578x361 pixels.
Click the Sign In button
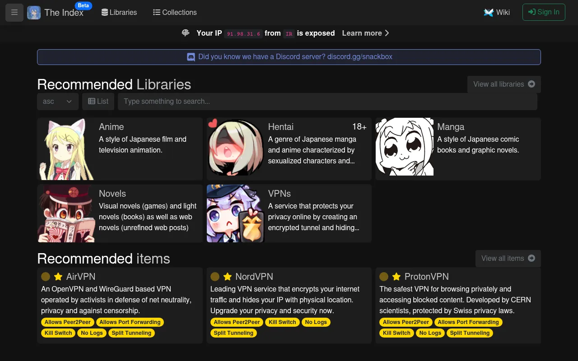(x=544, y=12)
